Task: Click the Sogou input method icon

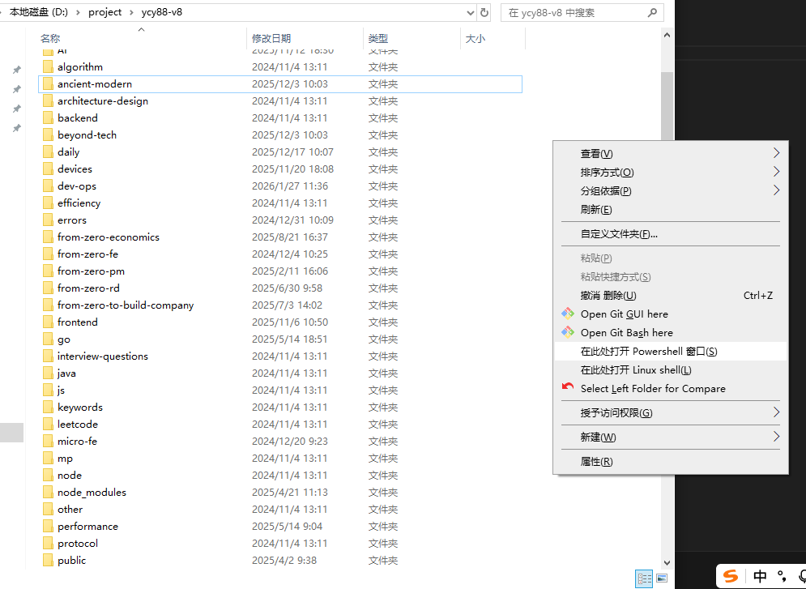Action: point(731,576)
